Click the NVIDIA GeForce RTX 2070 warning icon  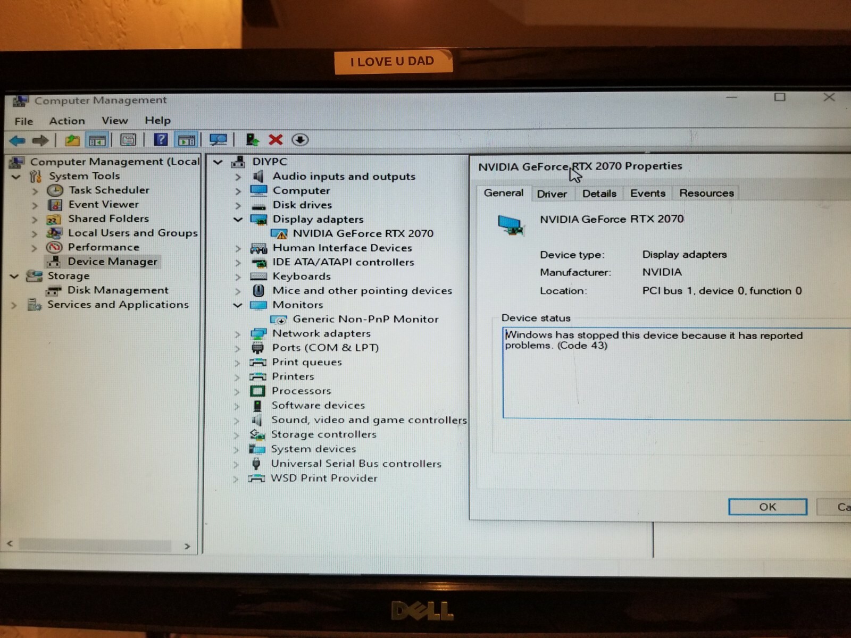[279, 234]
